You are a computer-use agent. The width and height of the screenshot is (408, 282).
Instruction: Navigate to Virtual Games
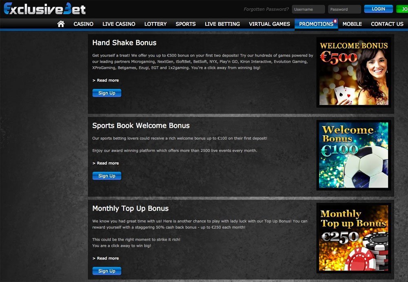point(269,24)
